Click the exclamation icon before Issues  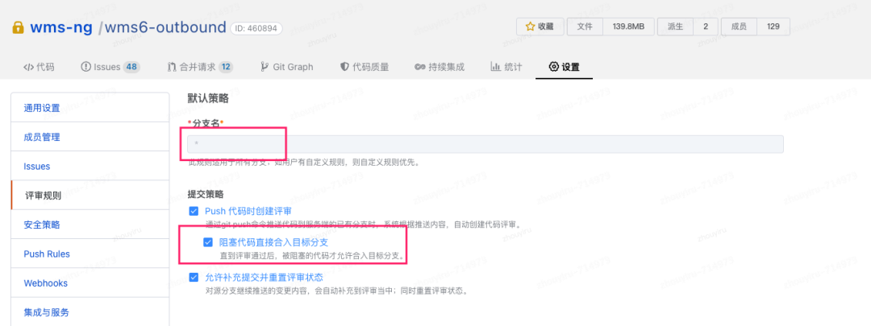(86, 67)
